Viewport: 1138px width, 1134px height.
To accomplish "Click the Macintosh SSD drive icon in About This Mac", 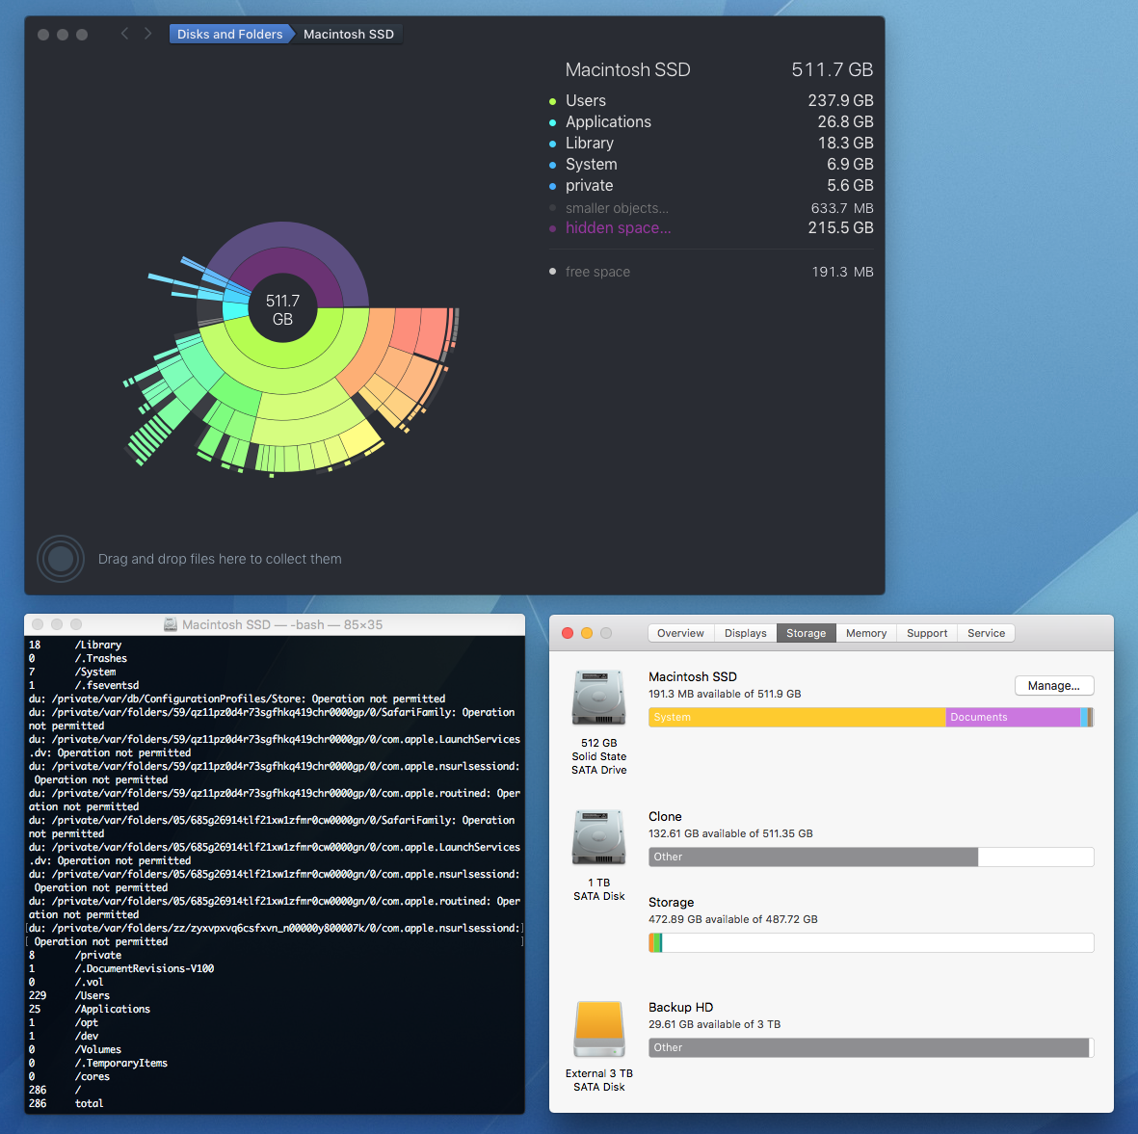I will (x=598, y=698).
